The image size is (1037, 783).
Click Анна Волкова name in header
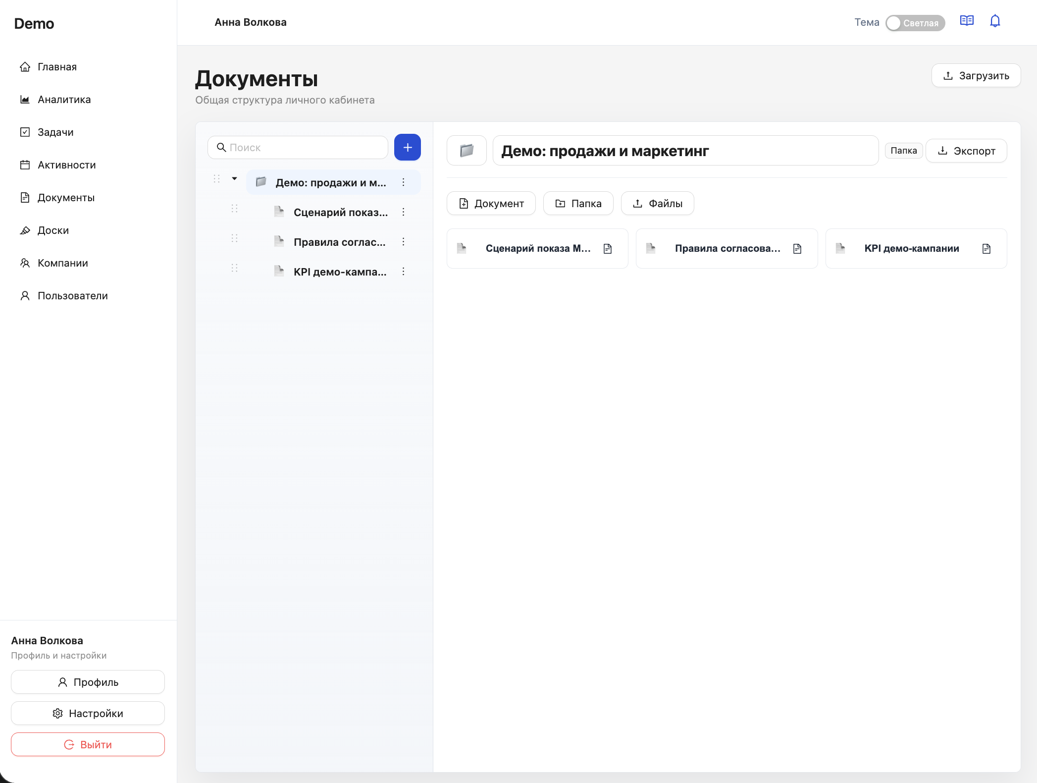[x=251, y=22]
